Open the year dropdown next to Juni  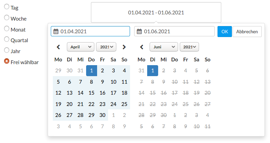(189, 47)
